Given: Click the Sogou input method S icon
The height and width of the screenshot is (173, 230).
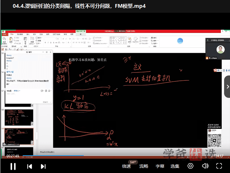Looking at the screenshot, I should tap(215, 71).
